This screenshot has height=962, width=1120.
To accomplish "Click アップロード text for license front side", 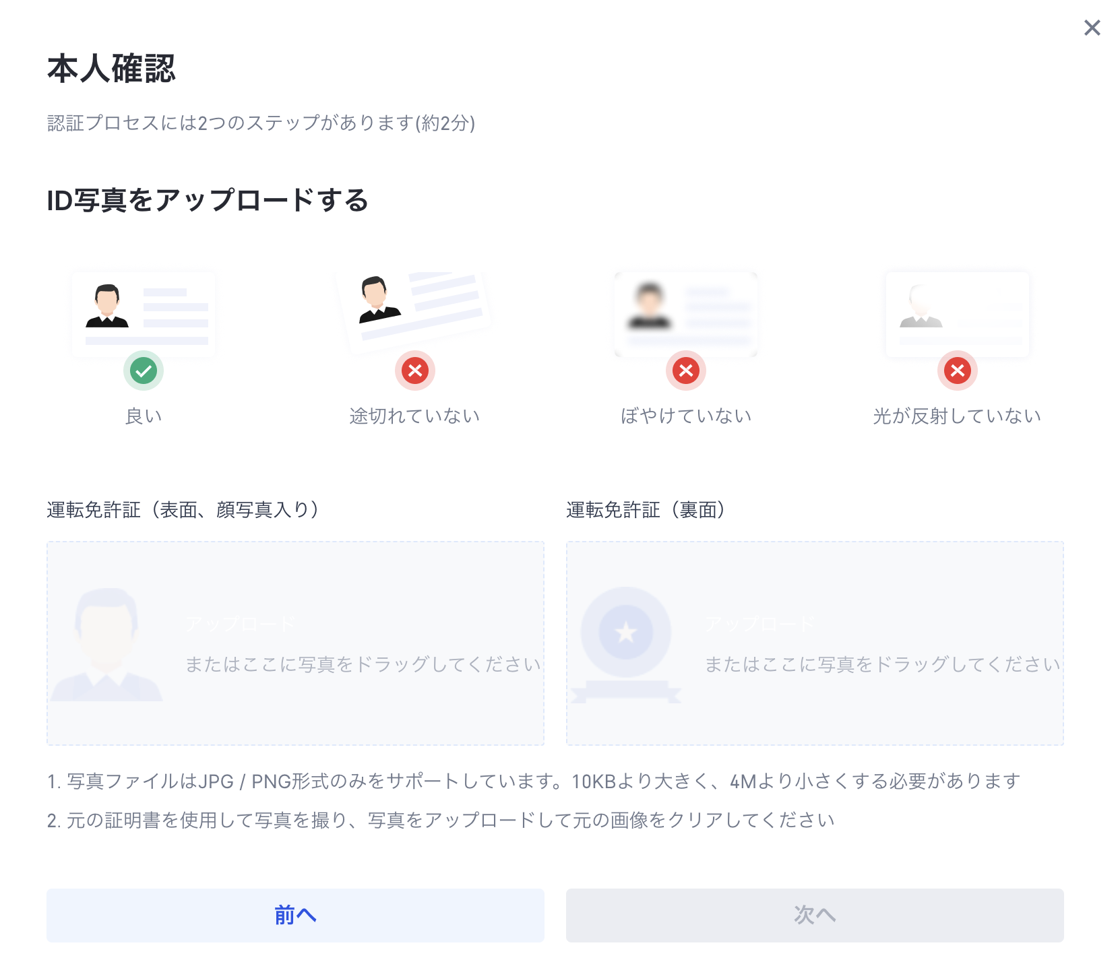I will [x=241, y=624].
